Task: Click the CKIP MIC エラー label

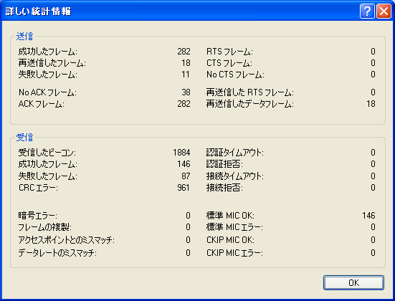Action: 234,253
